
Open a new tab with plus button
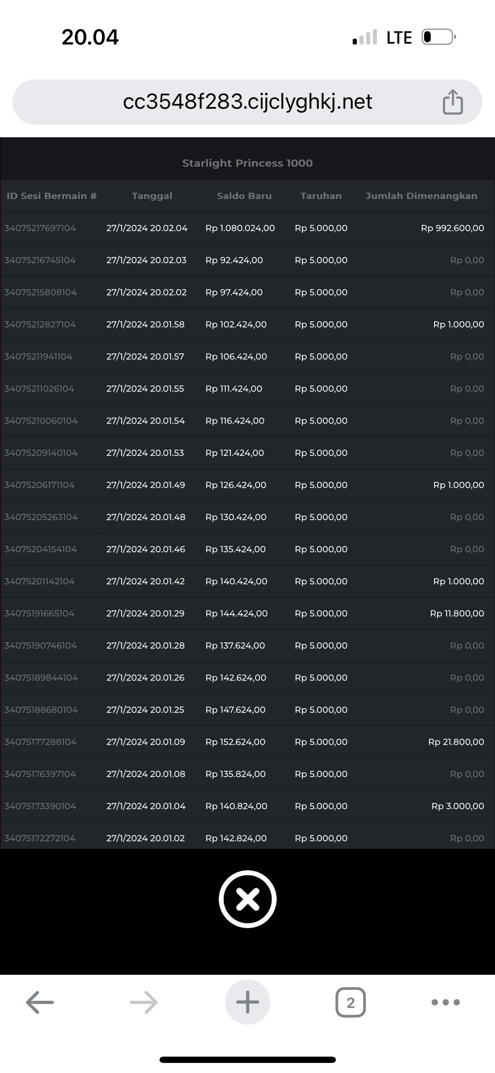[247, 1002]
